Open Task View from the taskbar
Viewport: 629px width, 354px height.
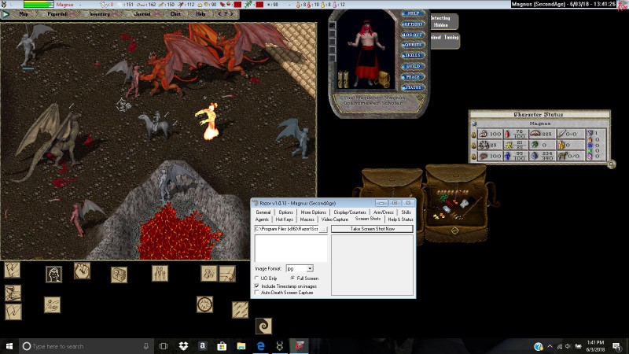click(x=164, y=346)
